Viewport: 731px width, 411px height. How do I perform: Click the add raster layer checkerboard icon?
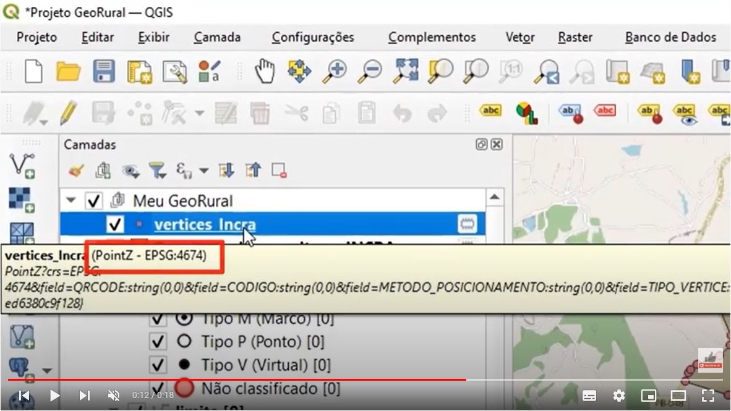tap(22, 200)
